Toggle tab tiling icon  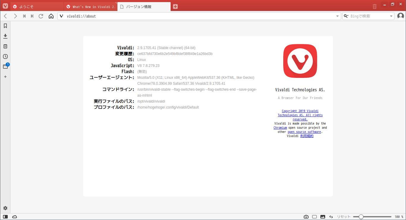[314, 217]
